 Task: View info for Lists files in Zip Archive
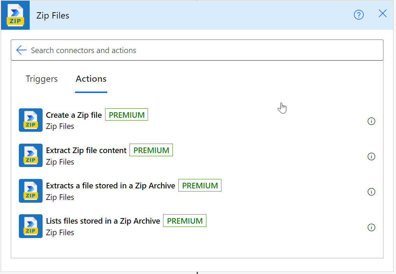tap(372, 228)
